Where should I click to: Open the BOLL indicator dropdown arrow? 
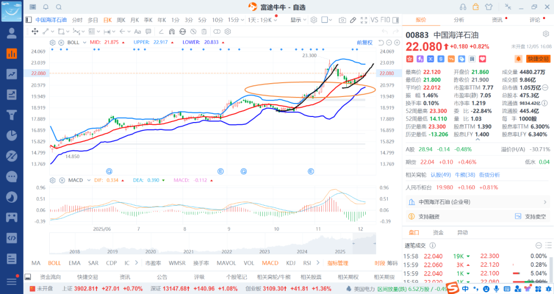tap(85, 43)
